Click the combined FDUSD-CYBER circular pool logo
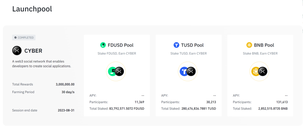 [x=116, y=71]
